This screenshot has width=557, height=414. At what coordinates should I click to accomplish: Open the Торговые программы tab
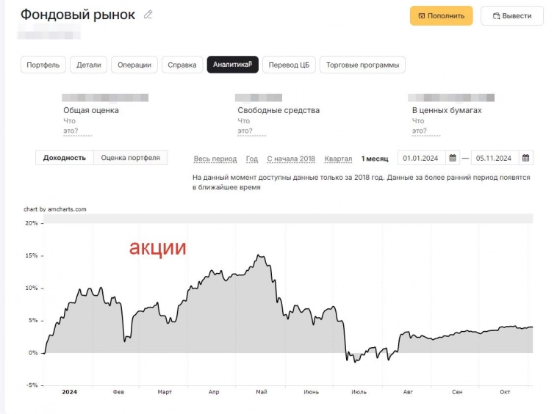pos(362,65)
